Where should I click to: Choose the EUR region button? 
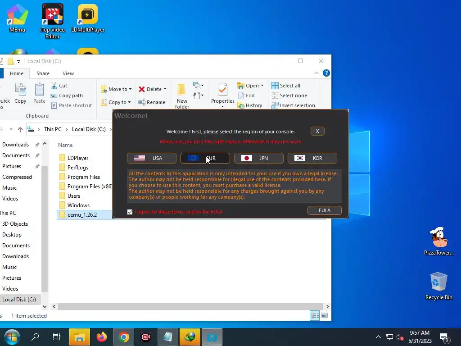coord(205,158)
